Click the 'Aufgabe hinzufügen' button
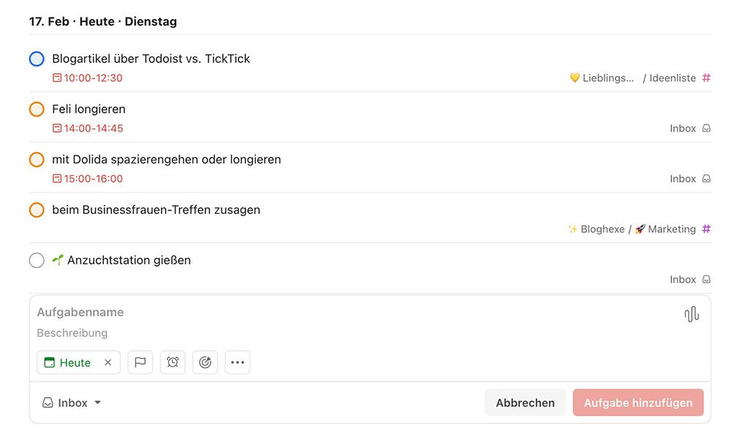Screen dimensions: 732x443 638,402
